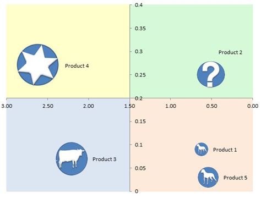
Task: Click the 0.00 horizontal axis label
Action: point(253,106)
